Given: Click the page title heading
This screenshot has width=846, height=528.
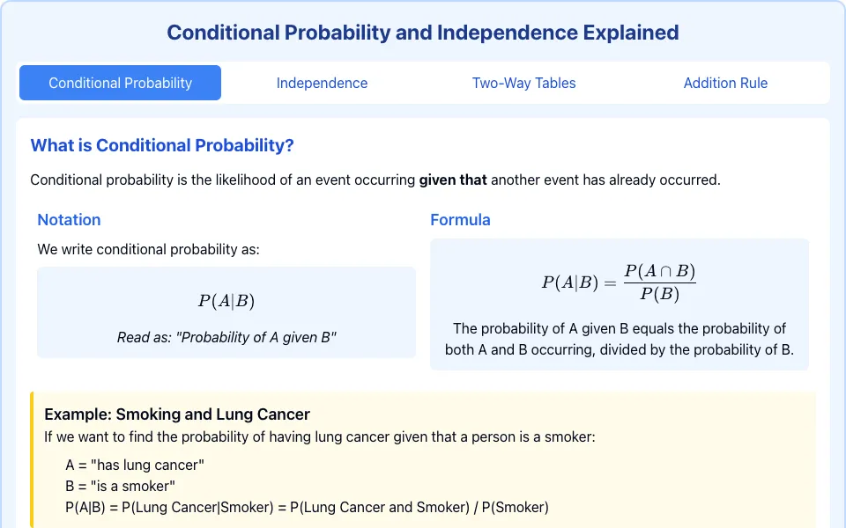Looking at the screenshot, I should click(422, 33).
